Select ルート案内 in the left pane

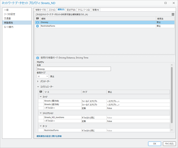coord(9,27)
